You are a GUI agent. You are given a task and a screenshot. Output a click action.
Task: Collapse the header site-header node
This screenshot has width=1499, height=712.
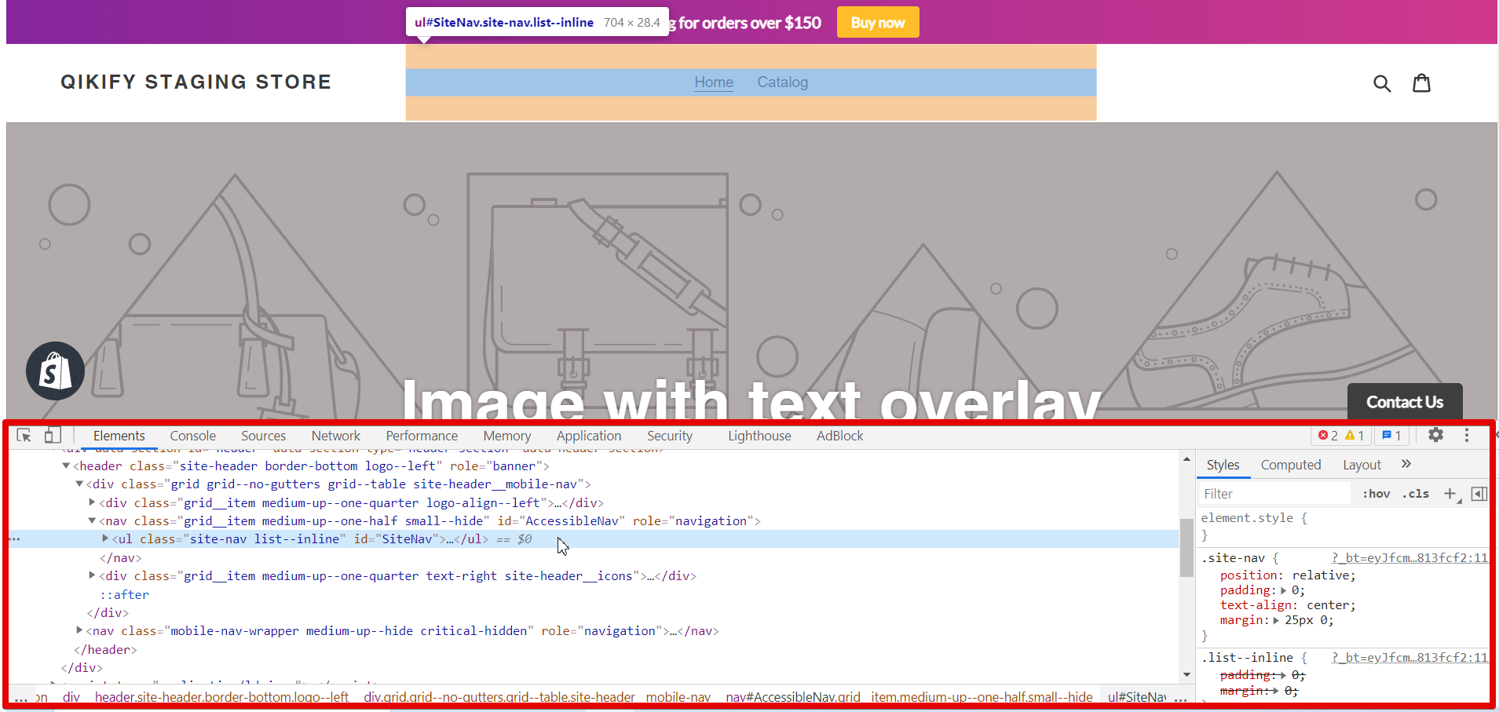(66, 466)
